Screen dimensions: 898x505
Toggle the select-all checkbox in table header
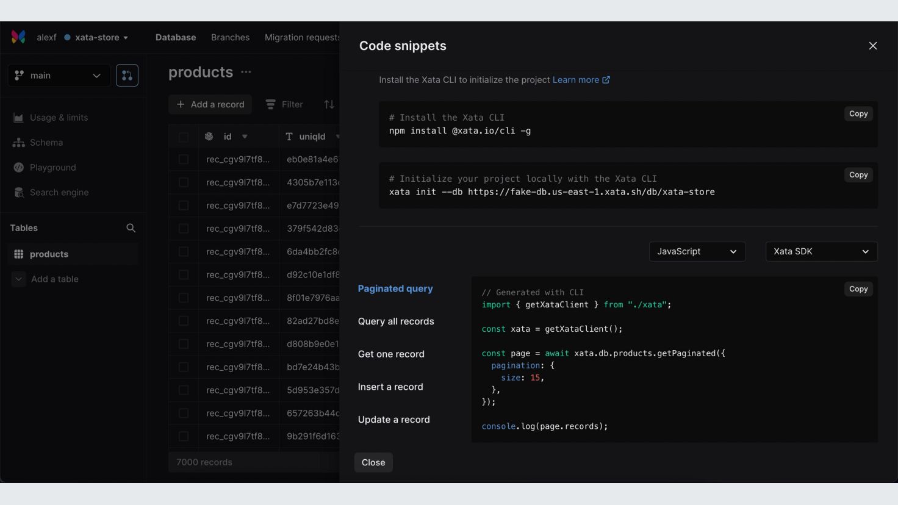click(184, 137)
